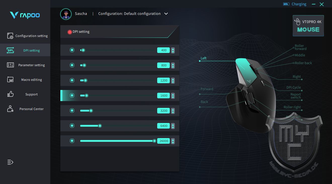
Task: Select the VT0PRO 4K mouse device card
Action: pos(308,25)
